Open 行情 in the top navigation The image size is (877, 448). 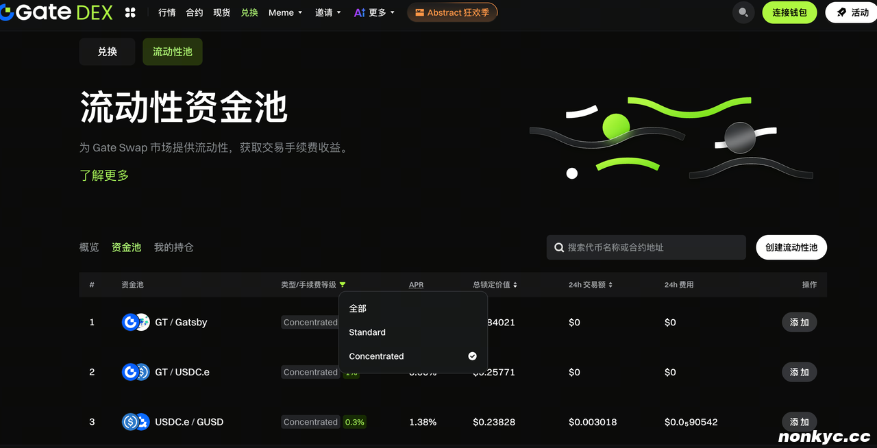(167, 12)
